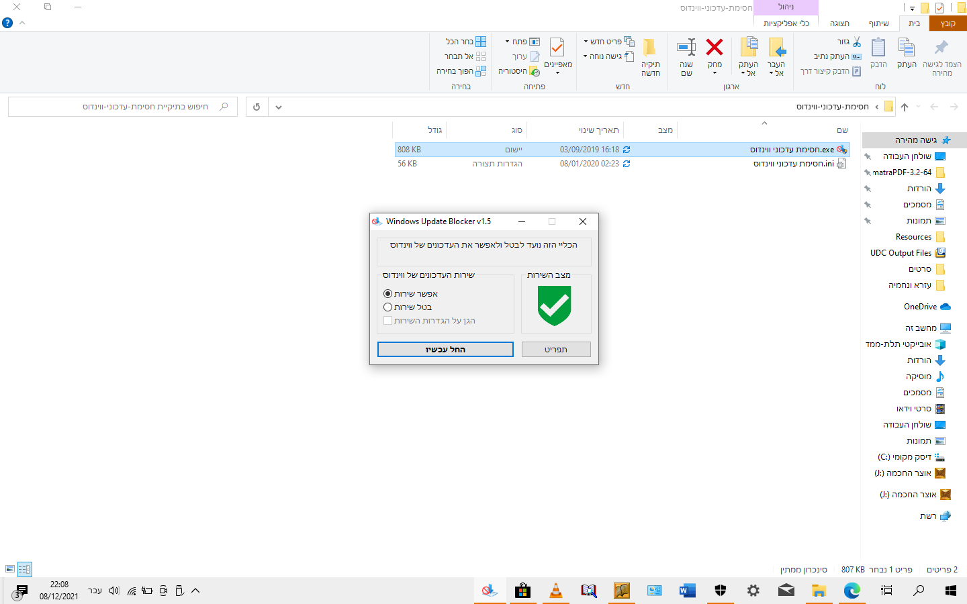Click the Paste (הדבק) ribbon icon

tap(878, 48)
